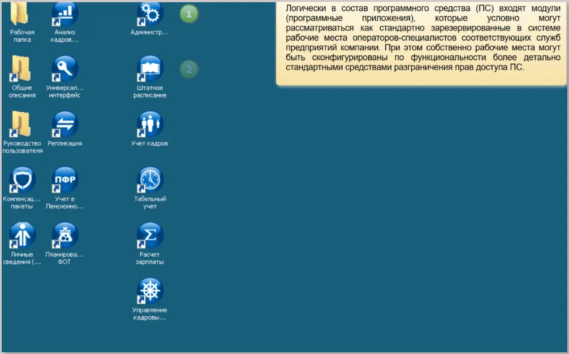Click the Логически в состав description text

click(x=423, y=38)
